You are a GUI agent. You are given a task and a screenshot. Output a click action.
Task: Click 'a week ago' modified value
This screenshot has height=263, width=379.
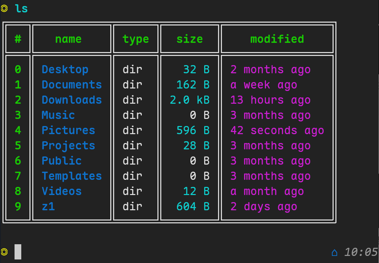tap(264, 85)
